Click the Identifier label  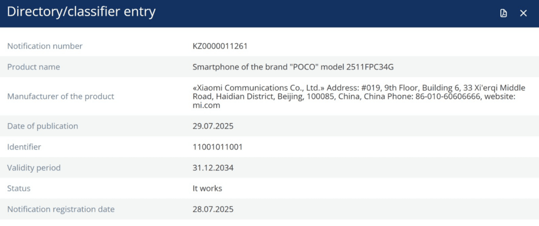24,146
